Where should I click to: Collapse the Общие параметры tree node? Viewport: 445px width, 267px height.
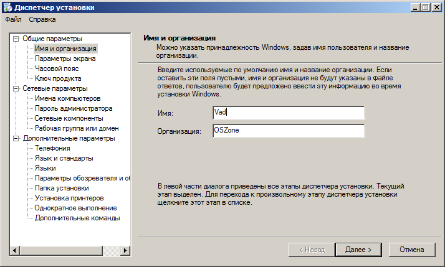point(16,39)
